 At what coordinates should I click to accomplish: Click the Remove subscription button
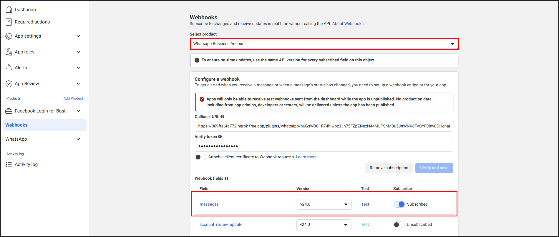pos(389,168)
